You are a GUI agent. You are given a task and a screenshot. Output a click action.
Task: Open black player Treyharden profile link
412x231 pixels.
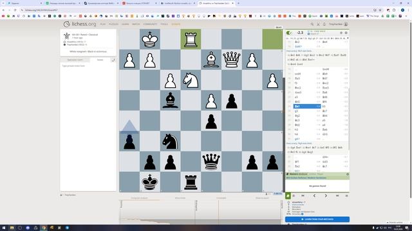[x=77, y=45]
